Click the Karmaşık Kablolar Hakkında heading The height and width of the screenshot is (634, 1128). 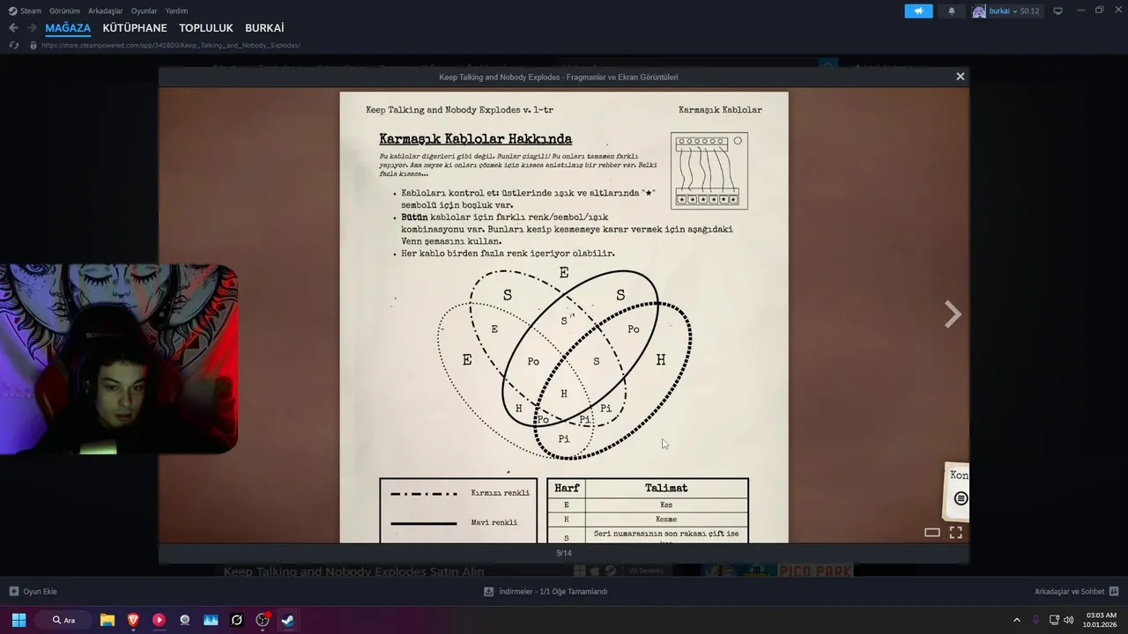tap(475, 139)
